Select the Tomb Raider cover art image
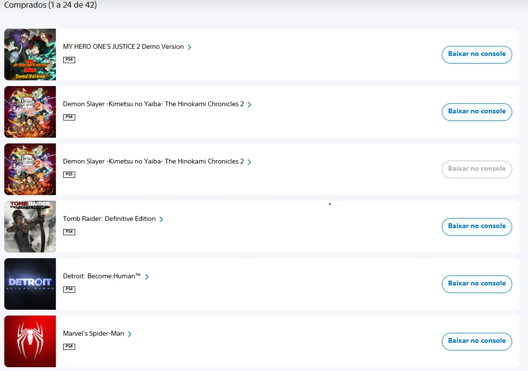This screenshot has height=371, width=528. coord(30,227)
